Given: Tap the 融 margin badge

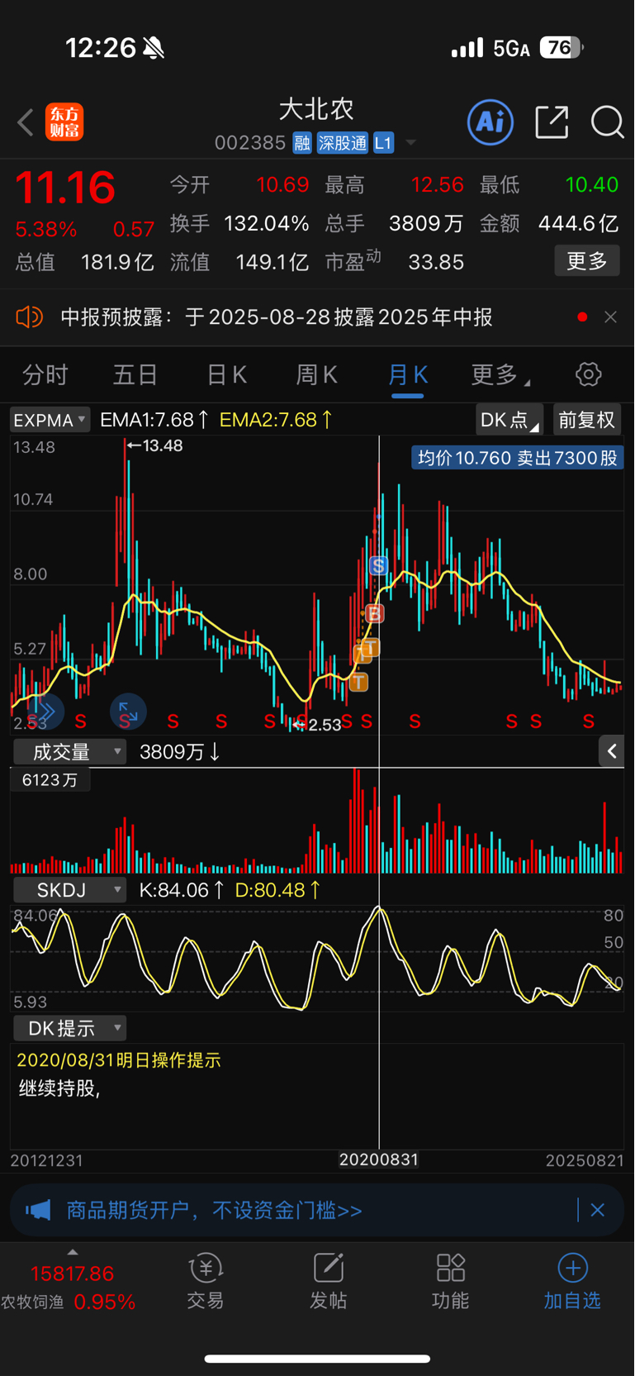Looking at the screenshot, I should pos(301,143).
